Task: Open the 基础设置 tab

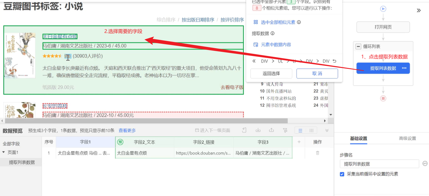Action: 359,139
